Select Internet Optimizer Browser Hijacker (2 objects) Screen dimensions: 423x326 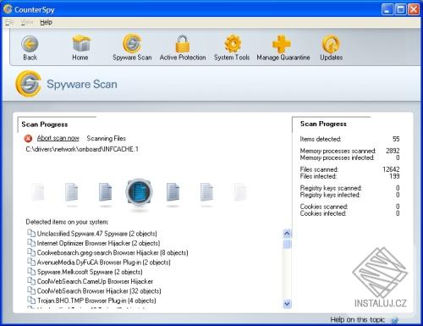click(x=98, y=243)
